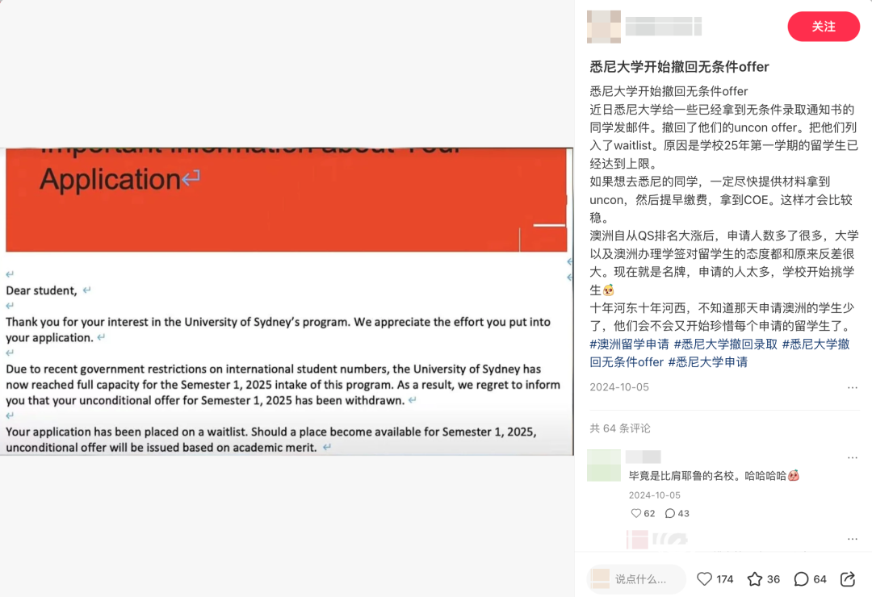
Task: Open more options beside the 2024-10-05 post date
Action: coord(852,387)
